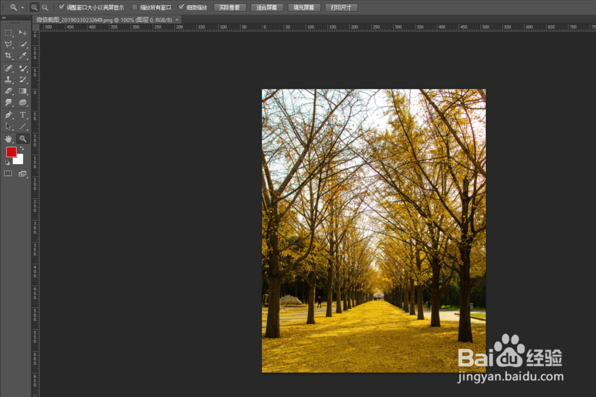Select the Gradient tool
Viewport: 596px width, 397px height.
(23, 91)
